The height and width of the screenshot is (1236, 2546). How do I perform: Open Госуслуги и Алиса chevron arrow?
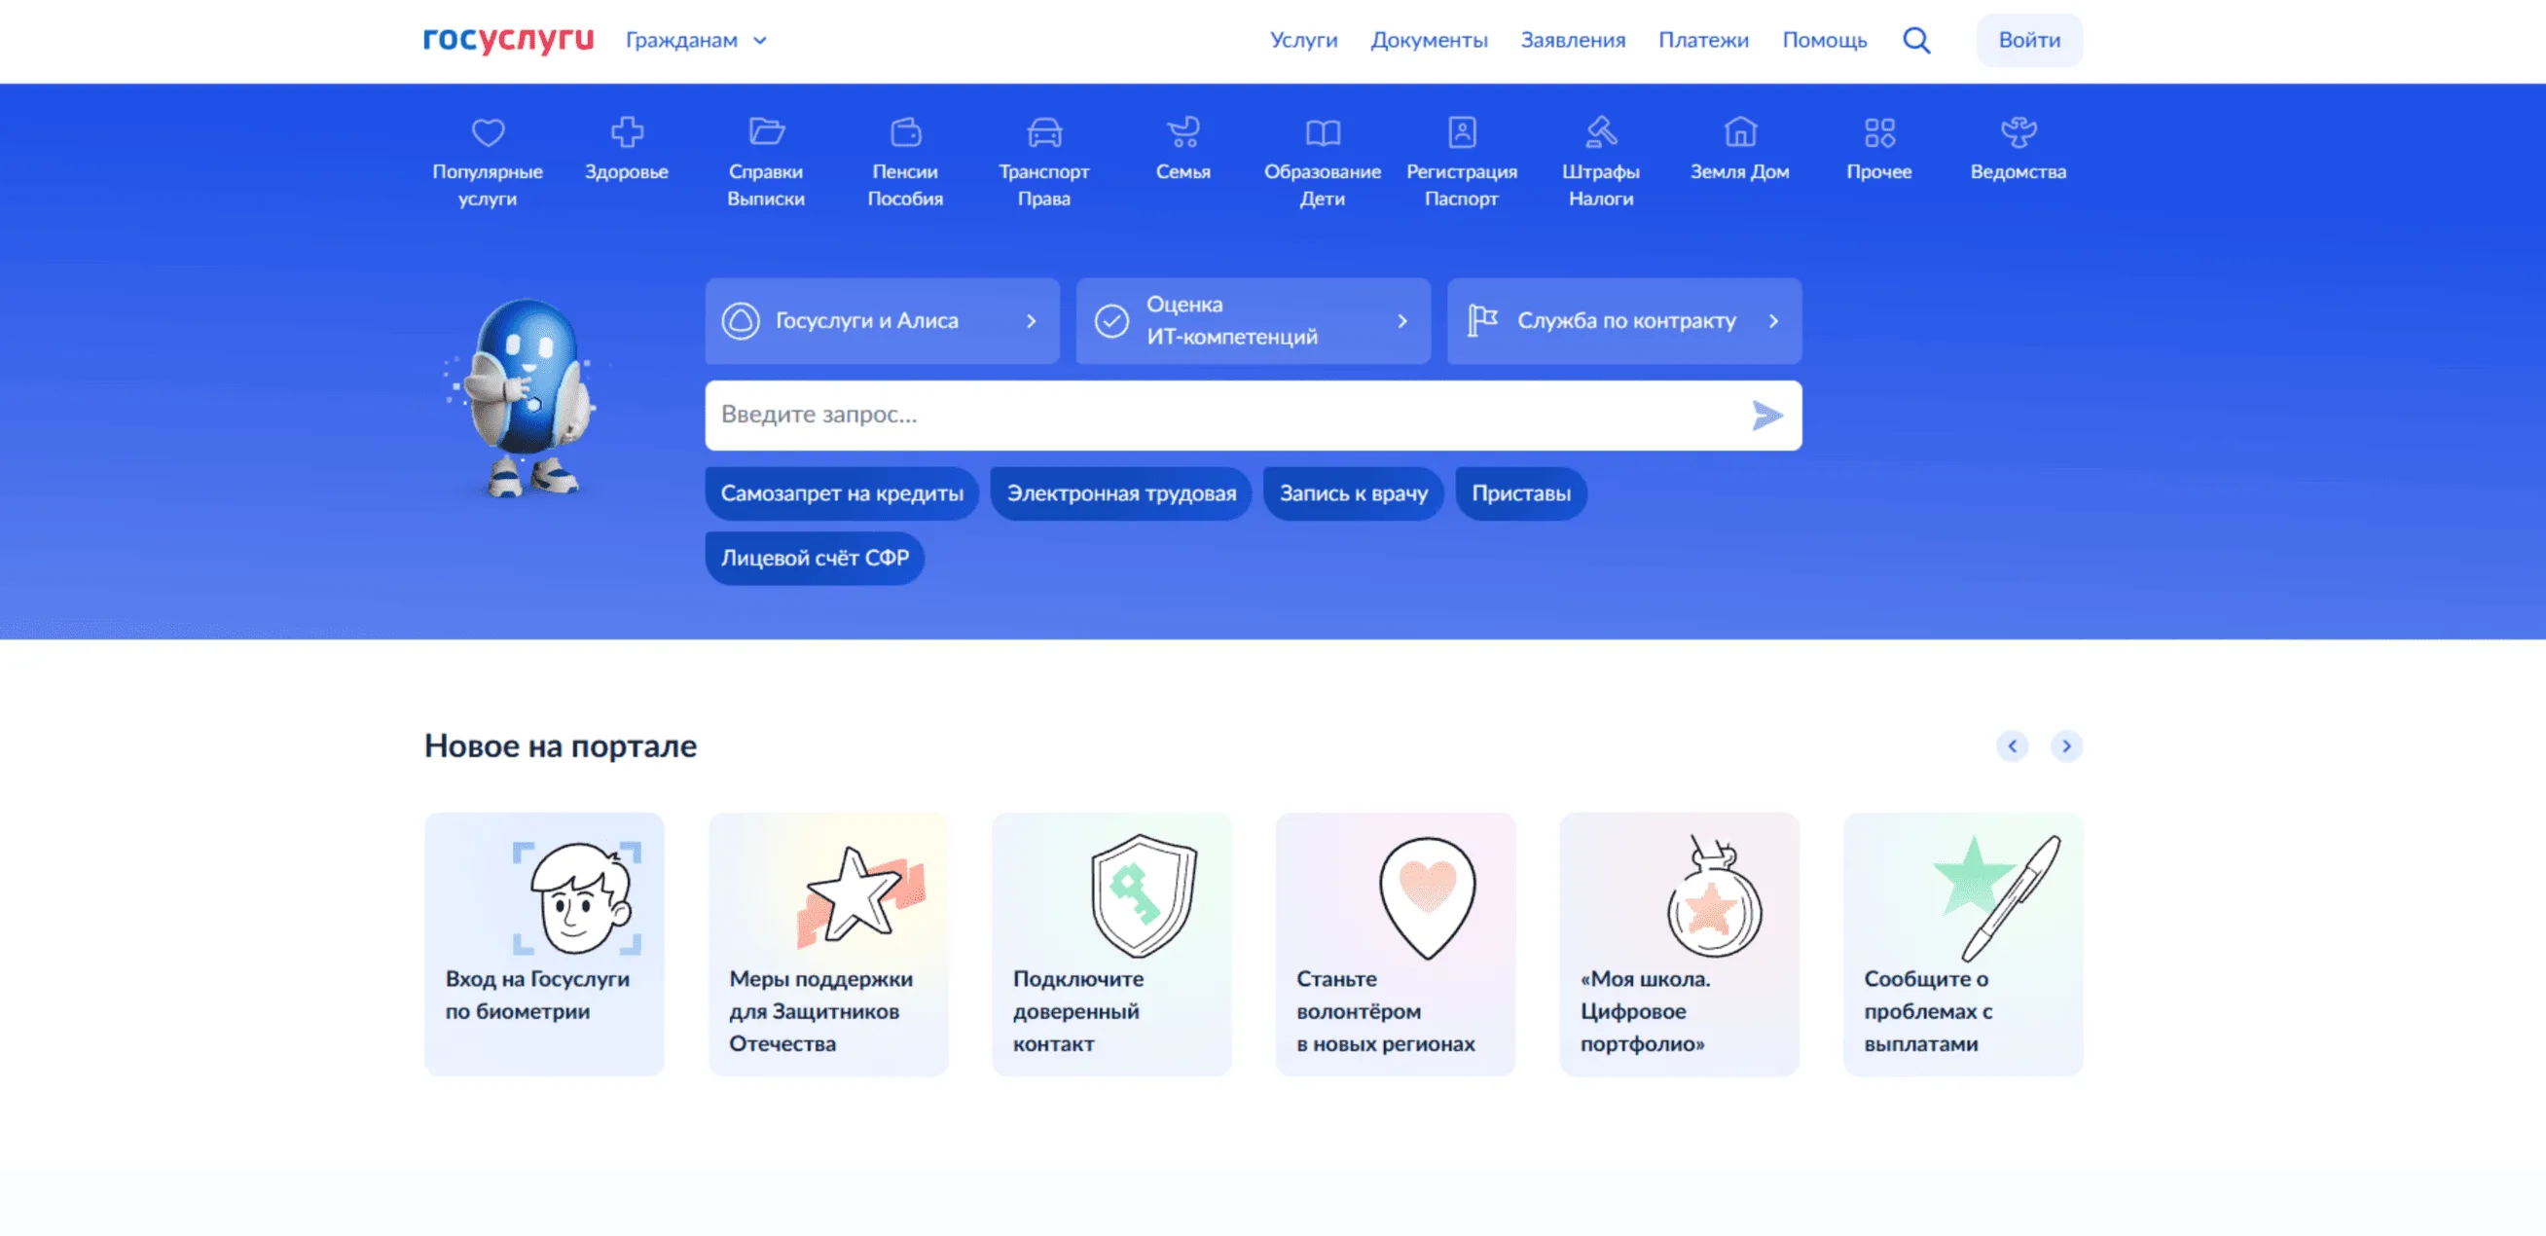tap(1031, 321)
